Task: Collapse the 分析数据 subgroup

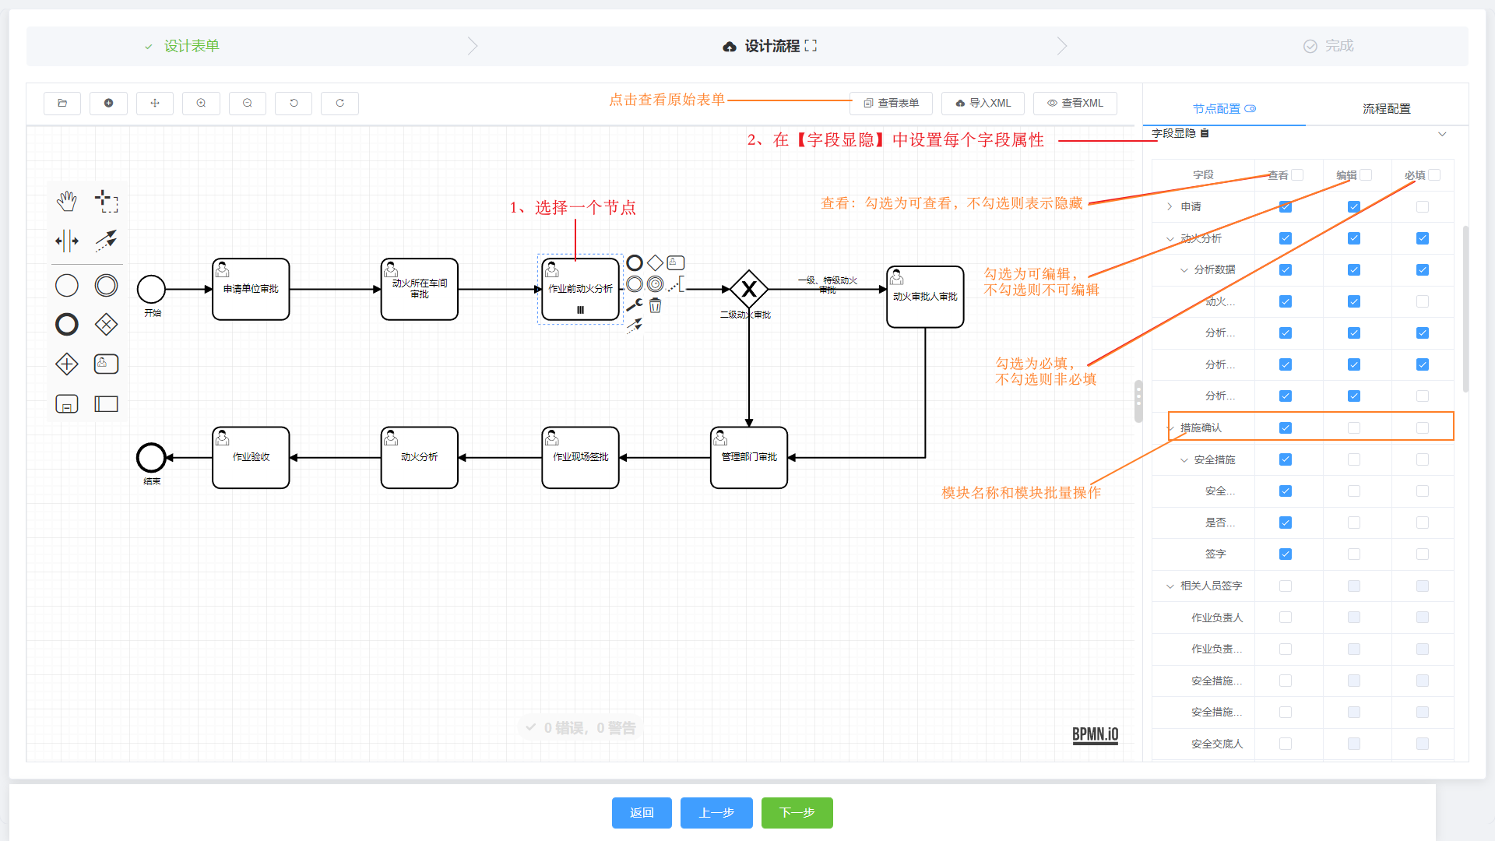Action: point(1184,270)
